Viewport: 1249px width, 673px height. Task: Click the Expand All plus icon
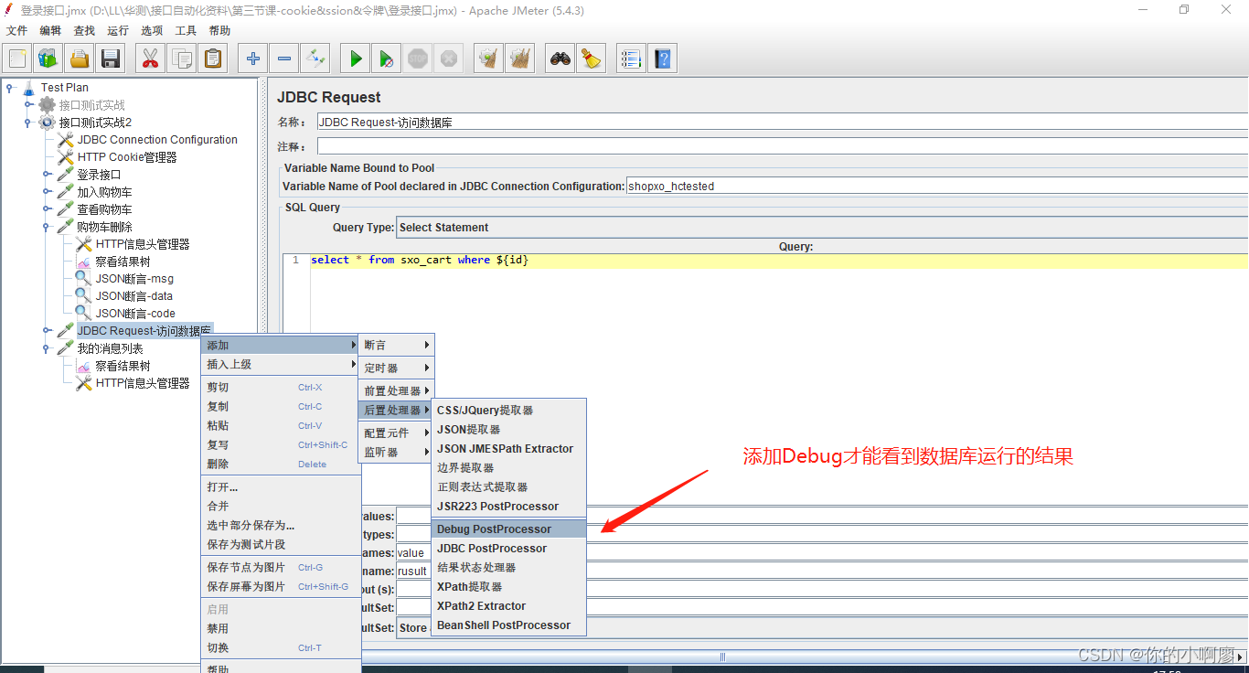253,59
